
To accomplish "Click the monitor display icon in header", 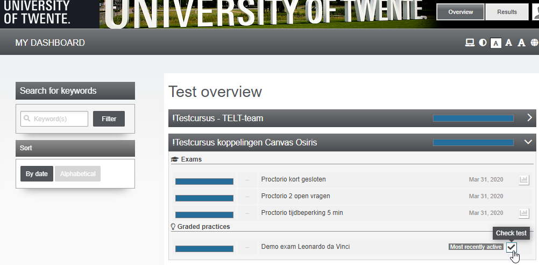I will coord(470,43).
